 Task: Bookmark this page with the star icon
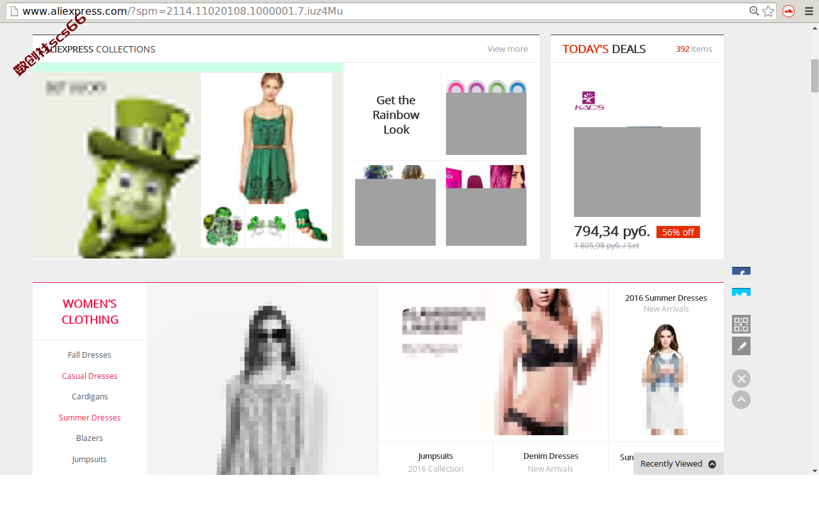click(x=768, y=11)
